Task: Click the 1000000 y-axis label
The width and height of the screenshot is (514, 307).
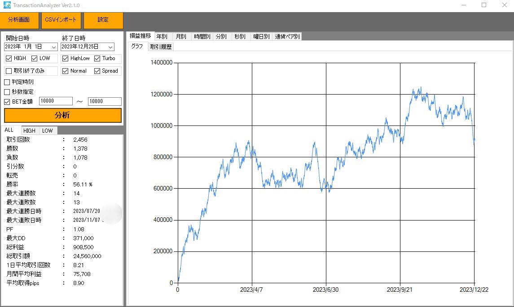Action: coord(161,125)
